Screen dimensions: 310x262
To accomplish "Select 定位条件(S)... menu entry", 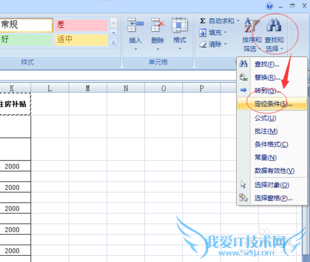I will point(272,103).
